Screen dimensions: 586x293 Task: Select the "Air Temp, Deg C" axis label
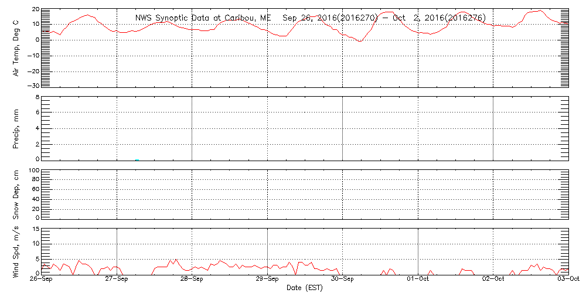coord(16,49)
